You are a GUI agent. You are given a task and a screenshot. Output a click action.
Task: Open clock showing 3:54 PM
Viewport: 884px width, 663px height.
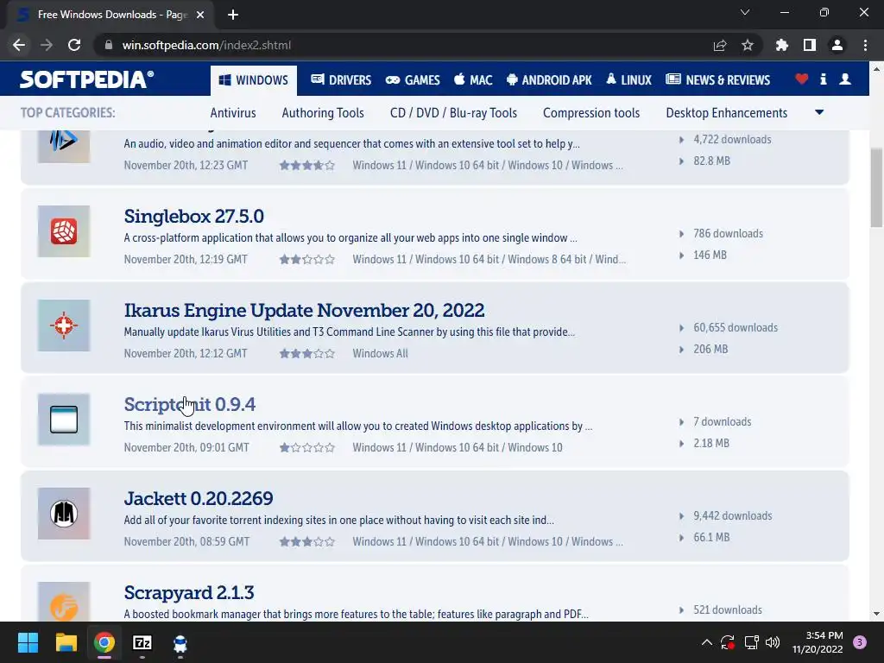(x=818, y=642)
